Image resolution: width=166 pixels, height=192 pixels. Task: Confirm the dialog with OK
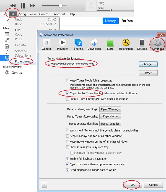click(133, 185)
